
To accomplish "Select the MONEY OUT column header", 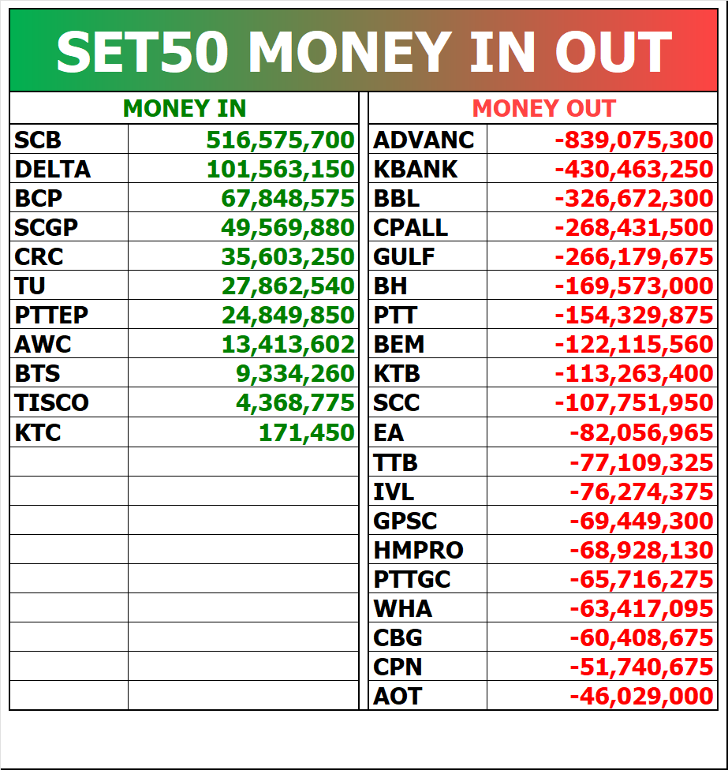I will coord(543,108).
